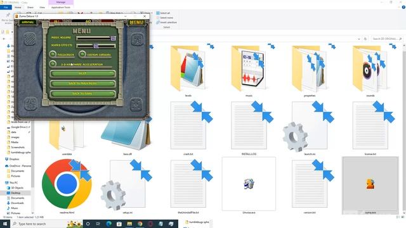Screen dimensions: 406x228
Task: Select 3D Objects in navigation pane
Action: [x=15, y=187]
